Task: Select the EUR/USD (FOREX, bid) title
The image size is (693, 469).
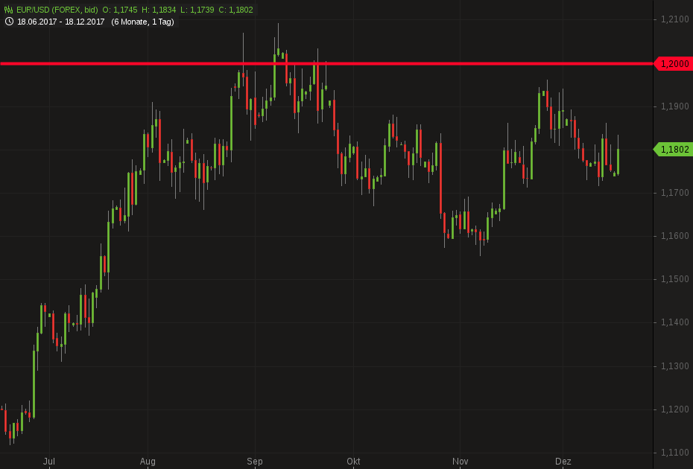Action: pos(57,10)
